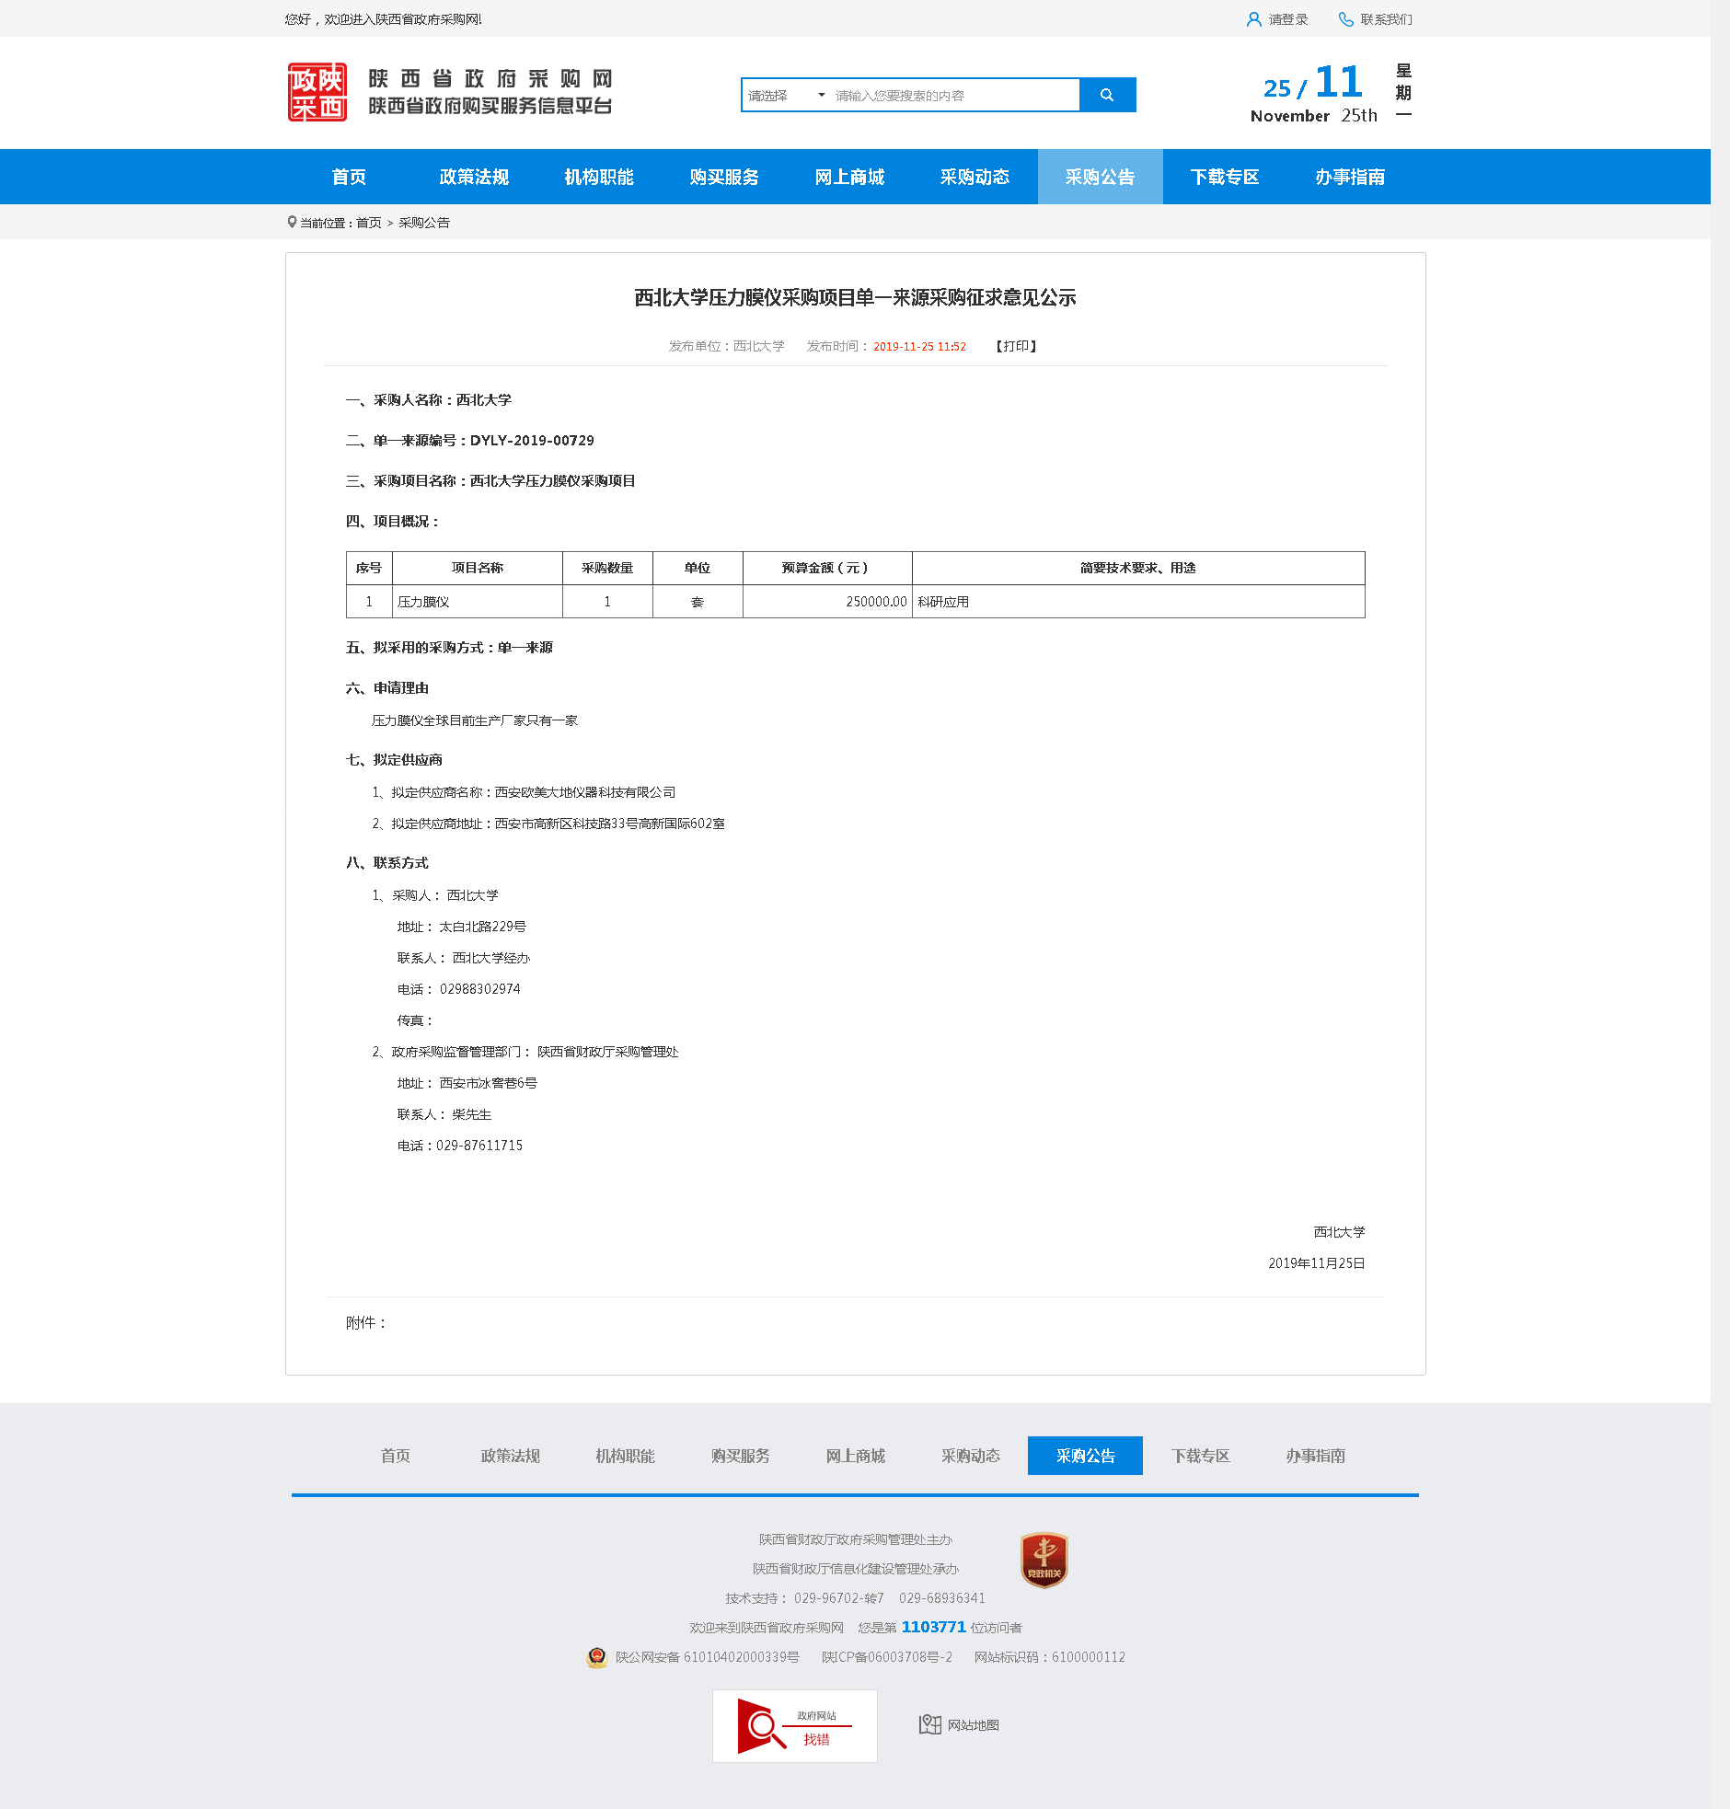Viewport: 1730px width, 1809px height.
Task: Click the 联系我们 contact link
Action: tap(1386, 19)
